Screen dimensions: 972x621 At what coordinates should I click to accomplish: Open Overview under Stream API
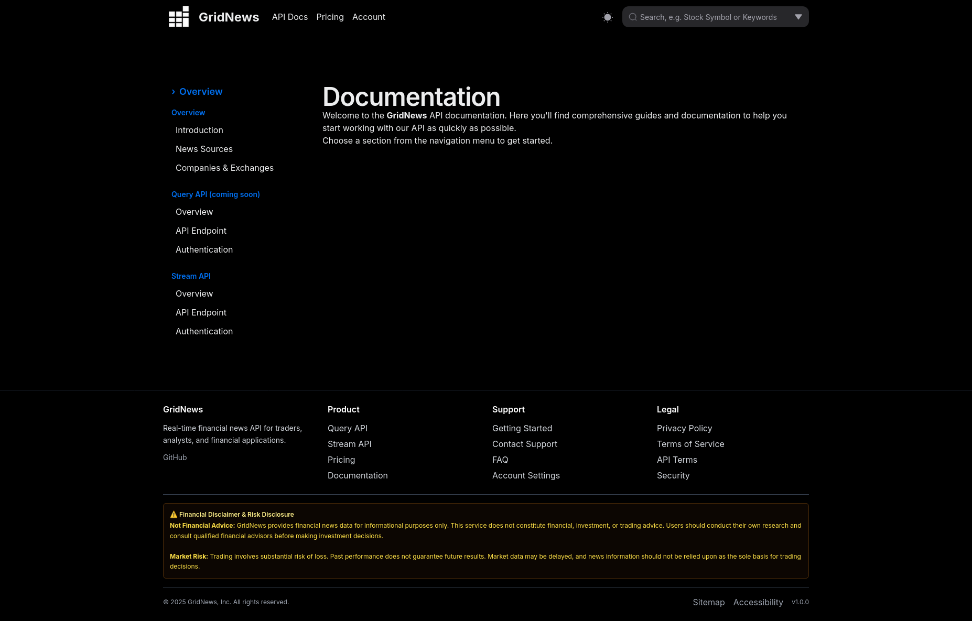pos(194,293)
